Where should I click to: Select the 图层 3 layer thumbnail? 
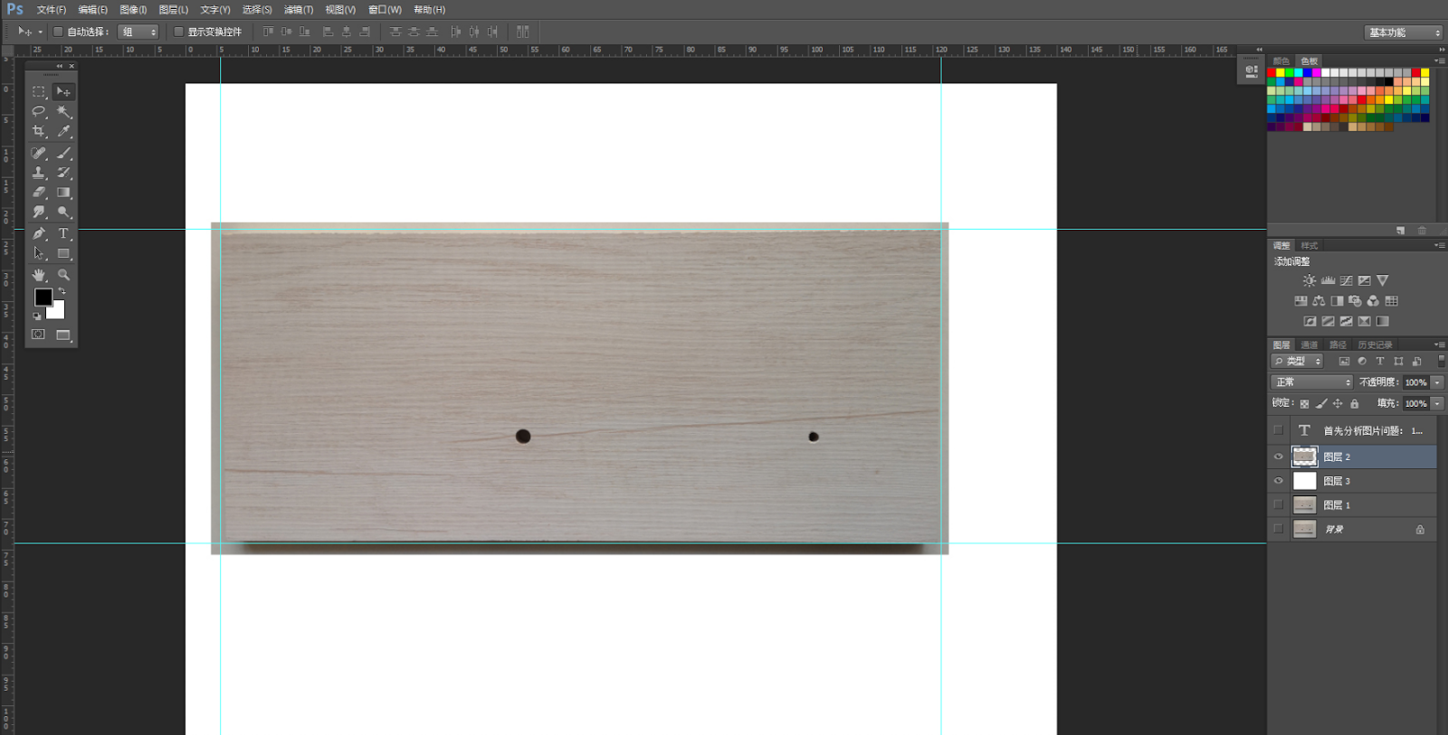click(x=1304, y=481)
